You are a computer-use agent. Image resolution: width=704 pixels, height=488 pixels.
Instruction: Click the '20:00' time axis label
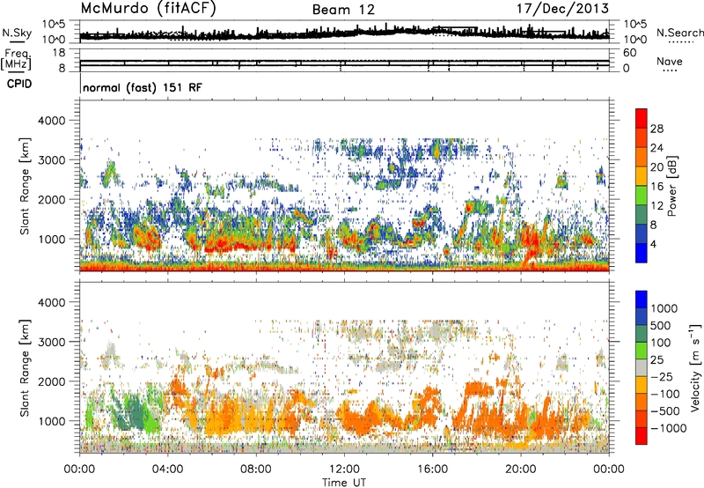pyautogui.click(x=520, y=470)
